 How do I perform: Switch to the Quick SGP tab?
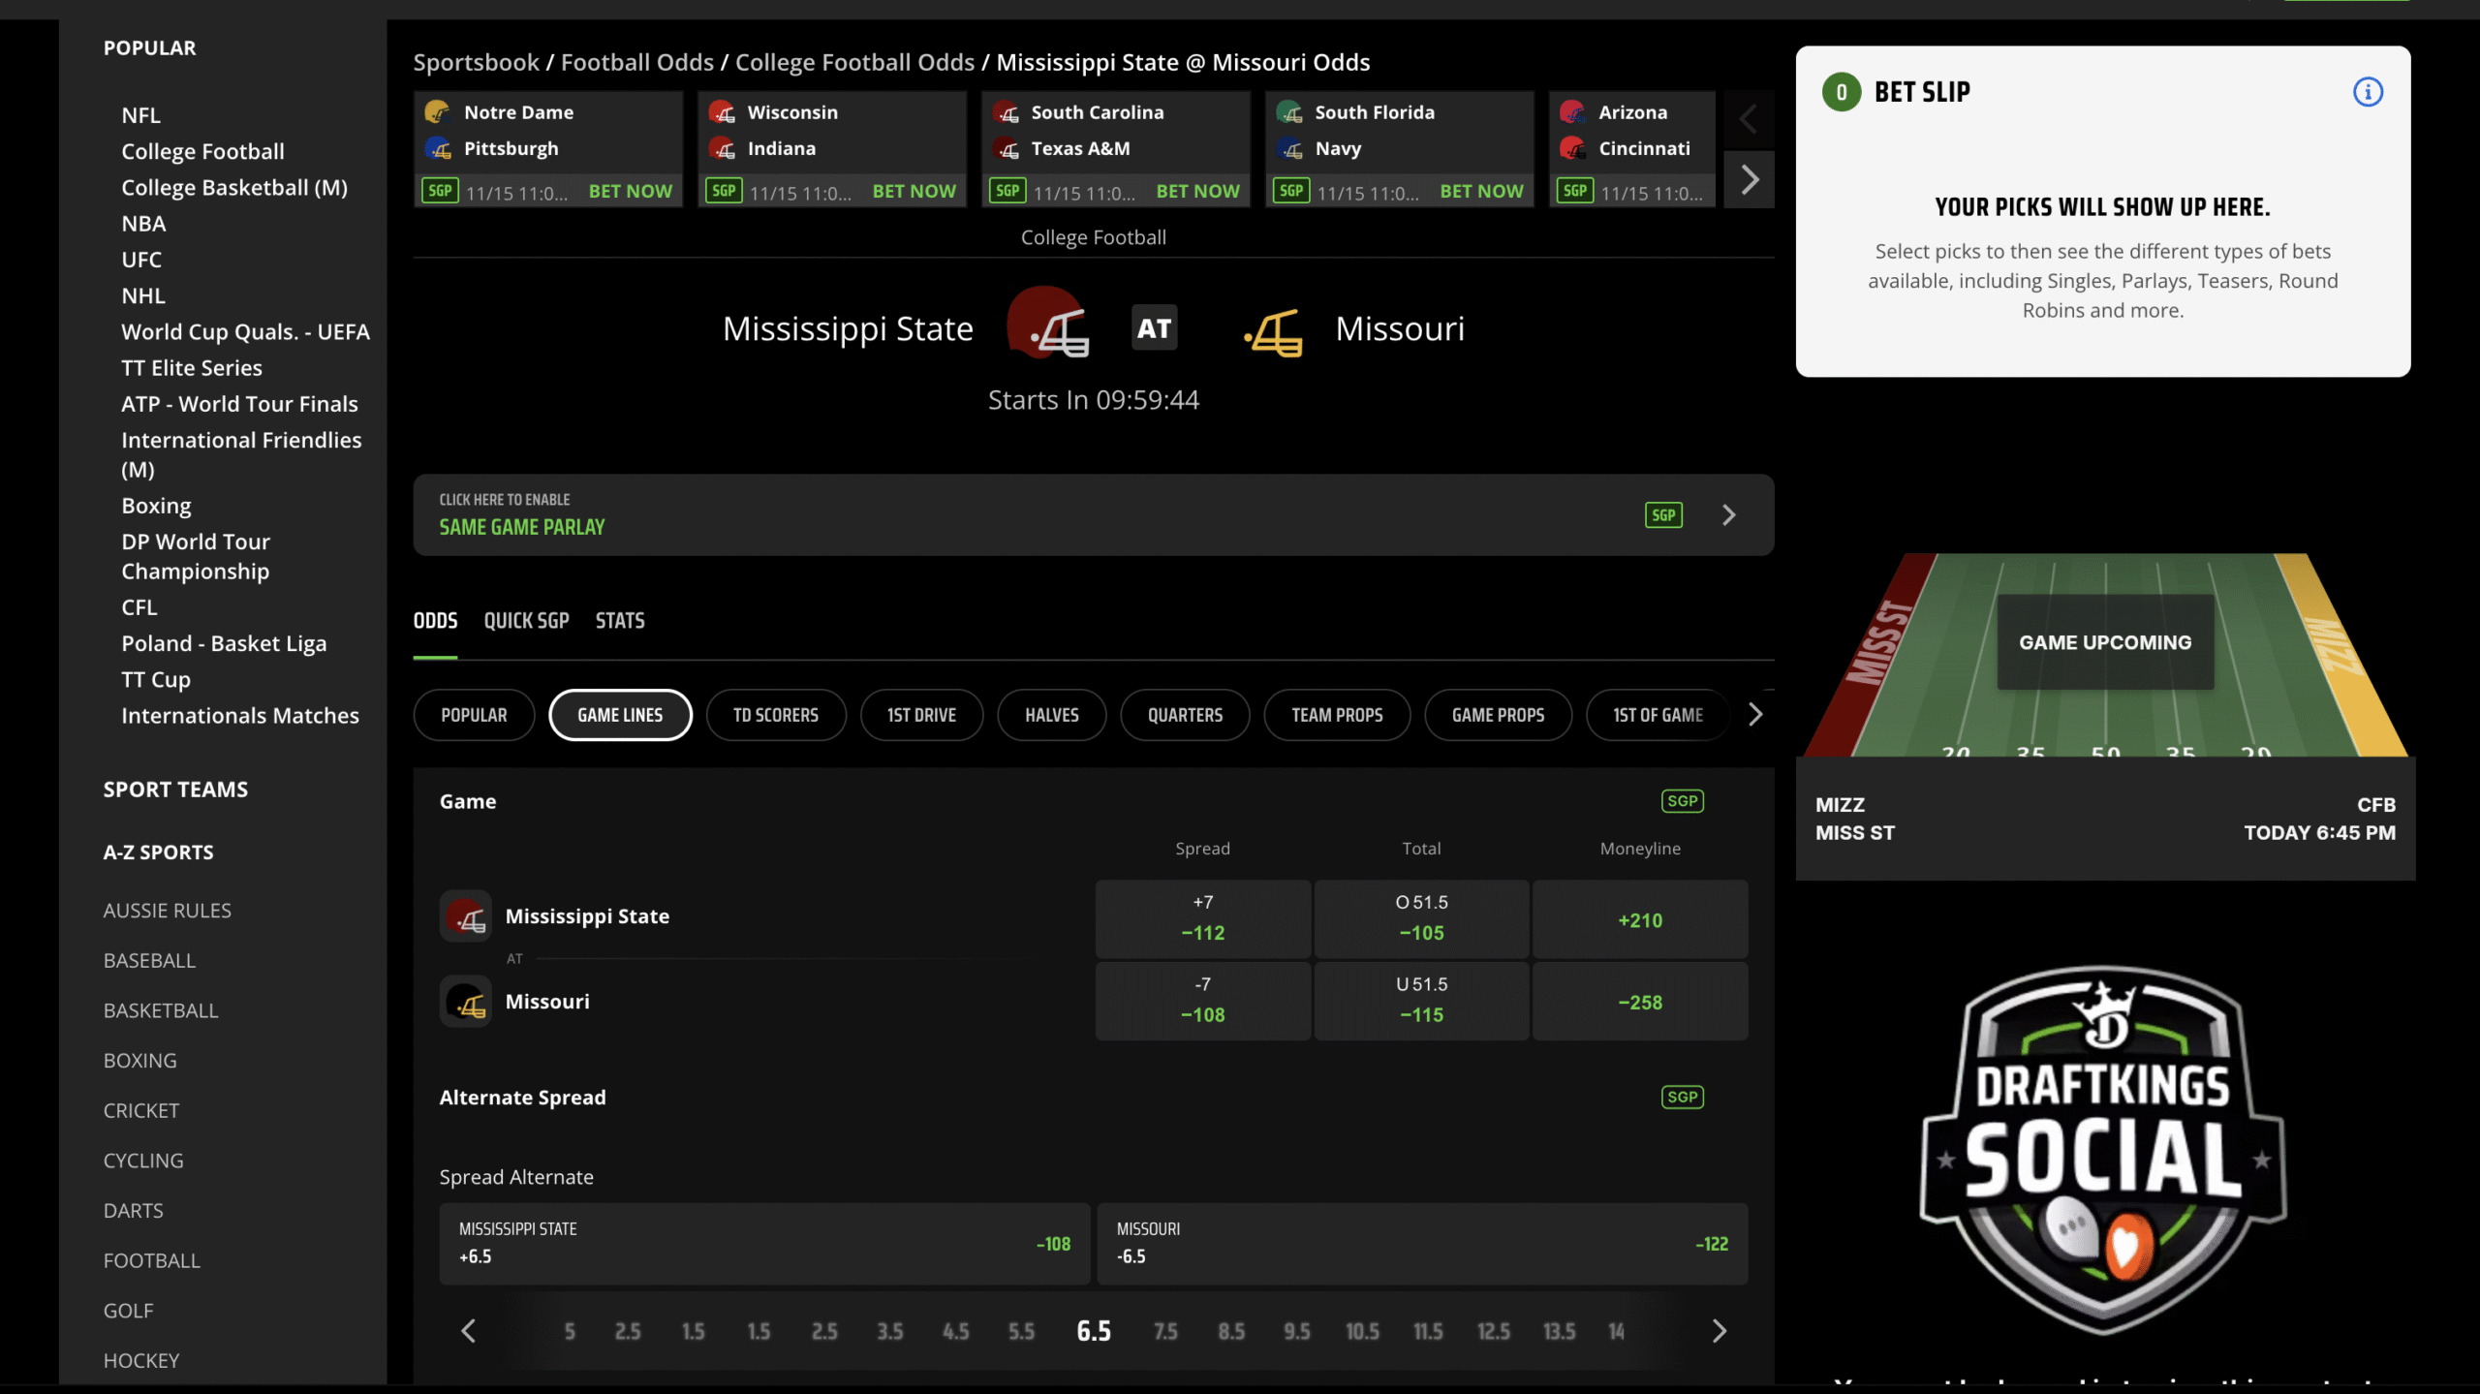pyautogui.click(x=526, y=621)
